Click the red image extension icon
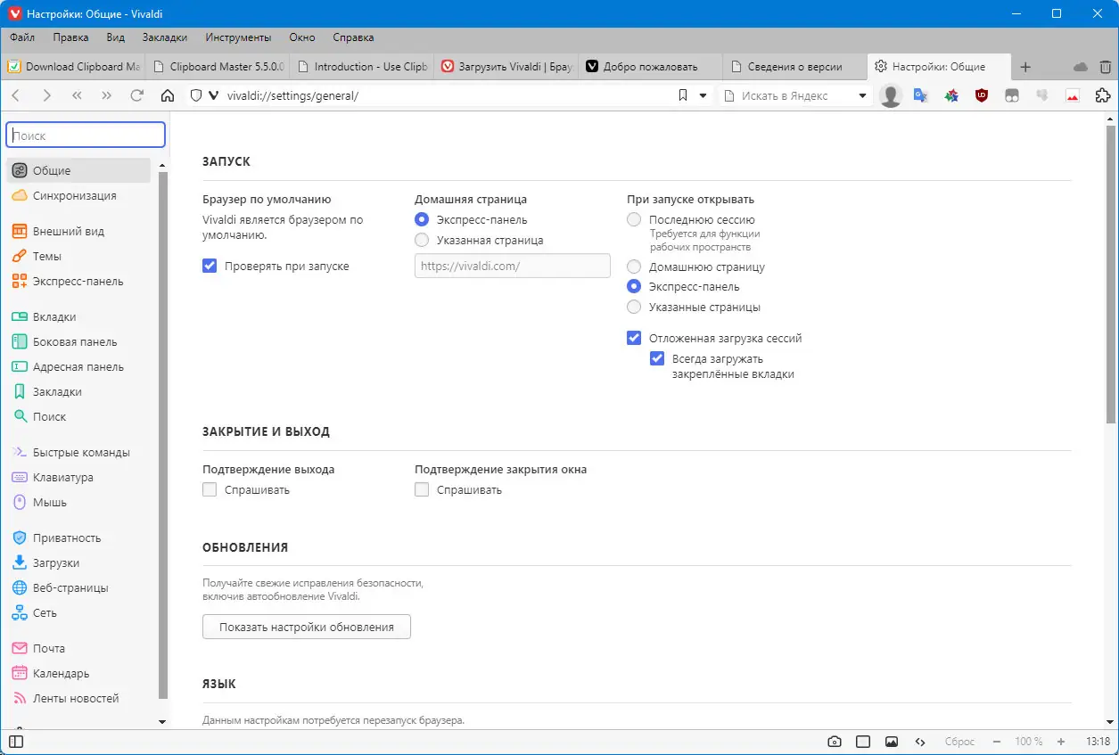1119x755 pixels. pyautogui.click(x=1073, y=95)
